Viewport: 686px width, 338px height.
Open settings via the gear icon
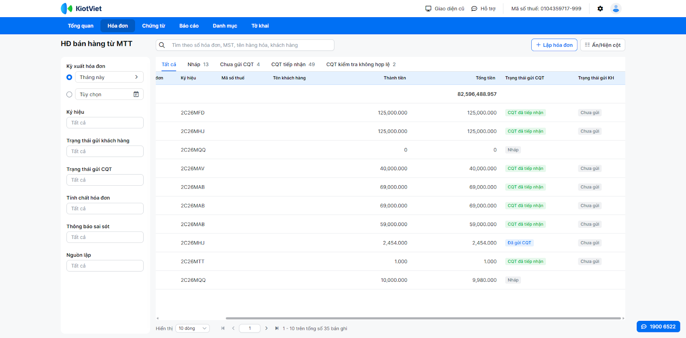click(x=600, y=9)
